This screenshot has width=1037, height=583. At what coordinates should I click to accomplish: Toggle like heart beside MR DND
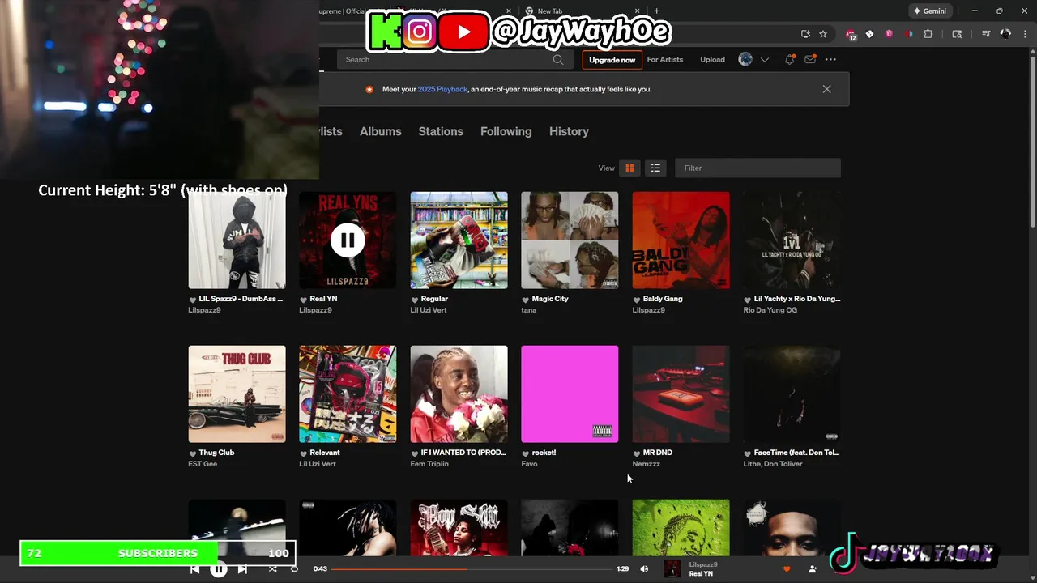tap(637, 453)
